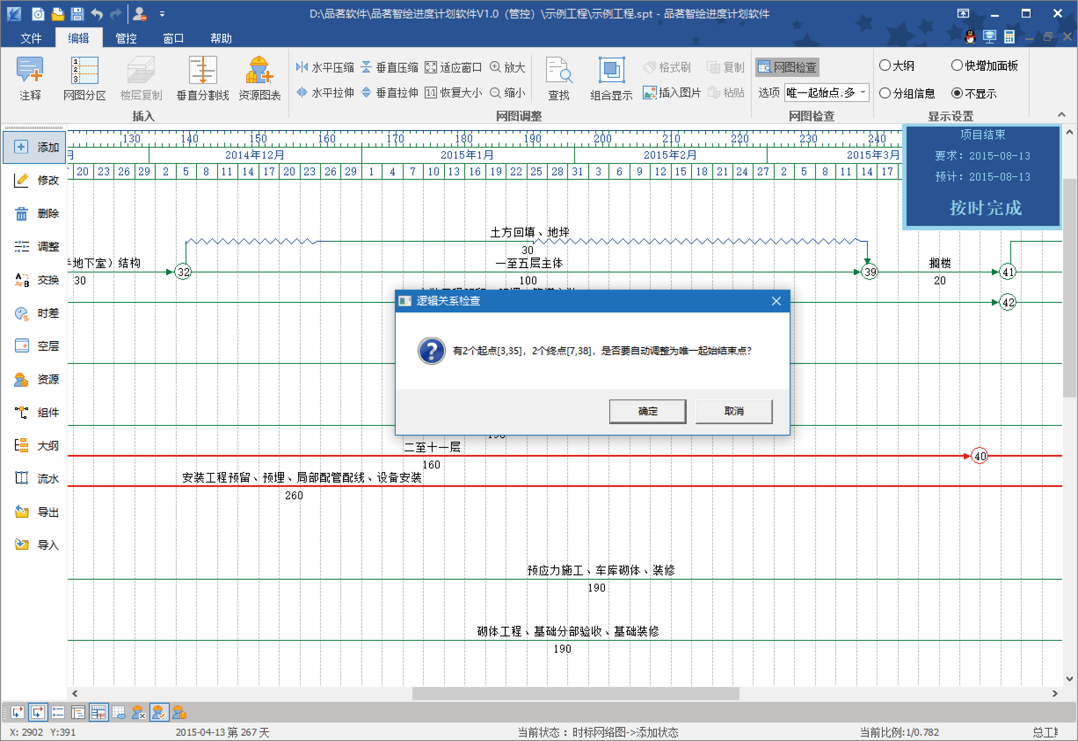Zoom out with the 缩小 button
Viewport: 1078px width, 741px height.
click(508, 93)
